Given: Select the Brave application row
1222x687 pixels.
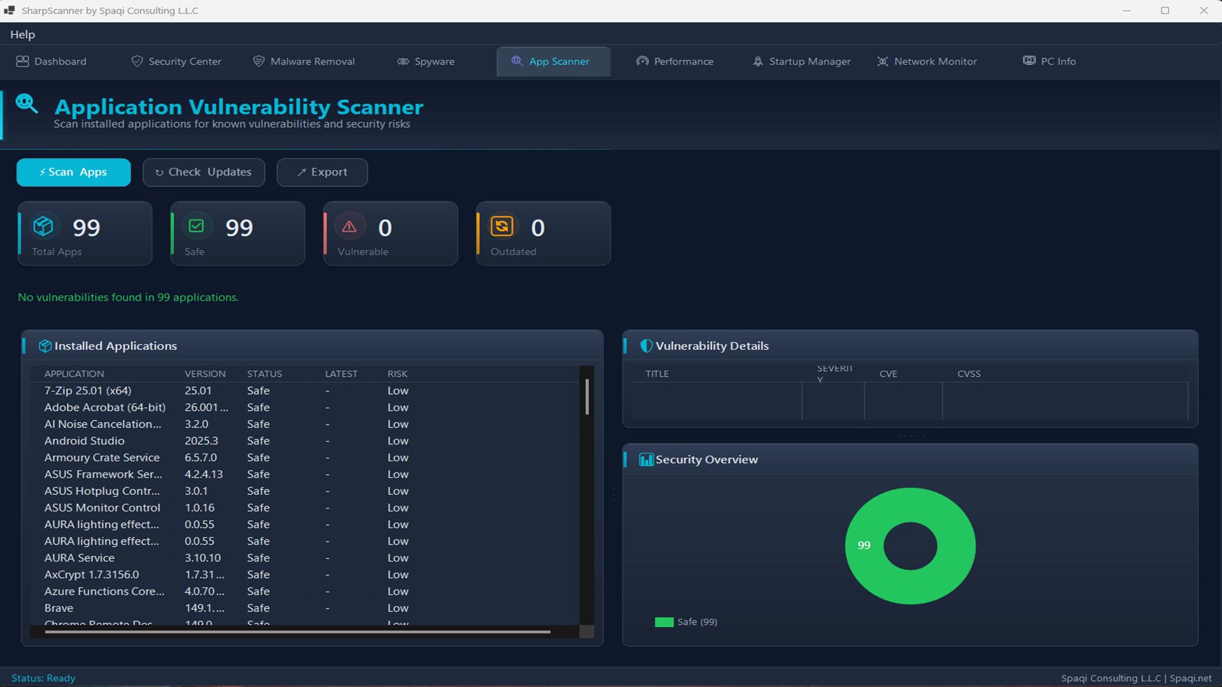Looking at the screenshot, I should [305, 608].
